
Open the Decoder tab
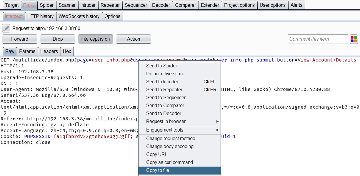pyautogui.click(x=161, y=5)
